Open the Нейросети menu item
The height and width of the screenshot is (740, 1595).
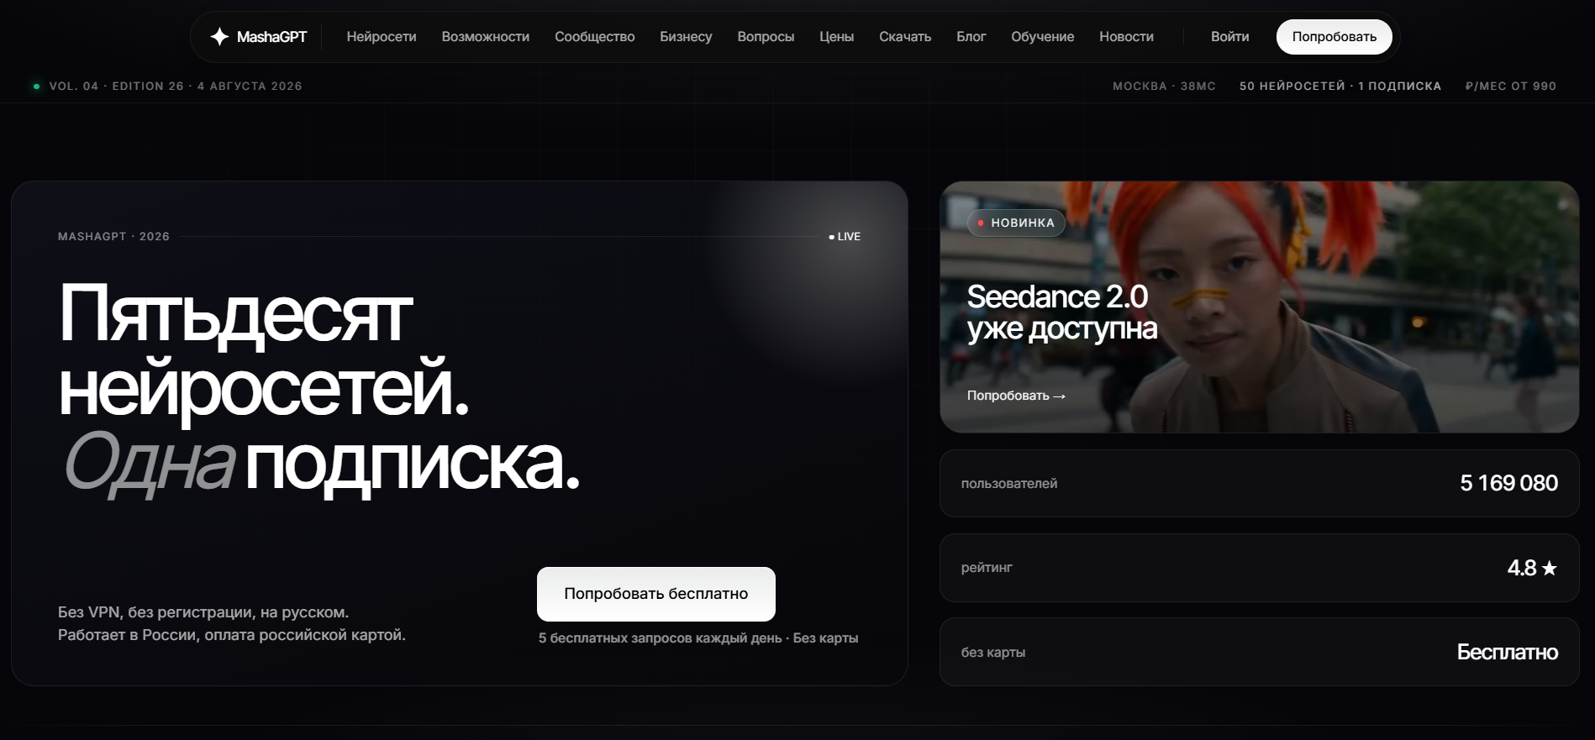[x=382, y=37]
